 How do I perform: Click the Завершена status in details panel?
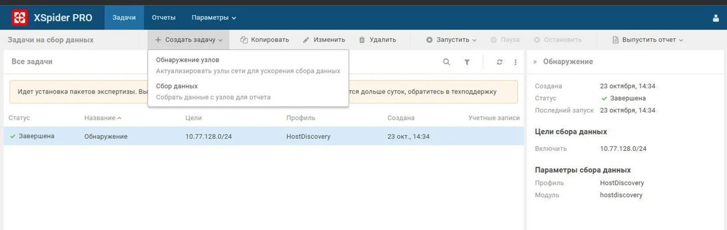coord(623,98)
